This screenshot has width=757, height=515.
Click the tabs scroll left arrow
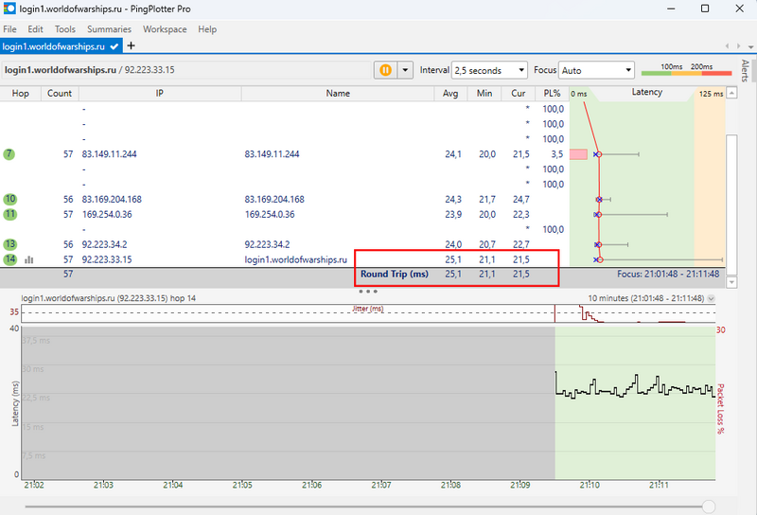(727, 46)
